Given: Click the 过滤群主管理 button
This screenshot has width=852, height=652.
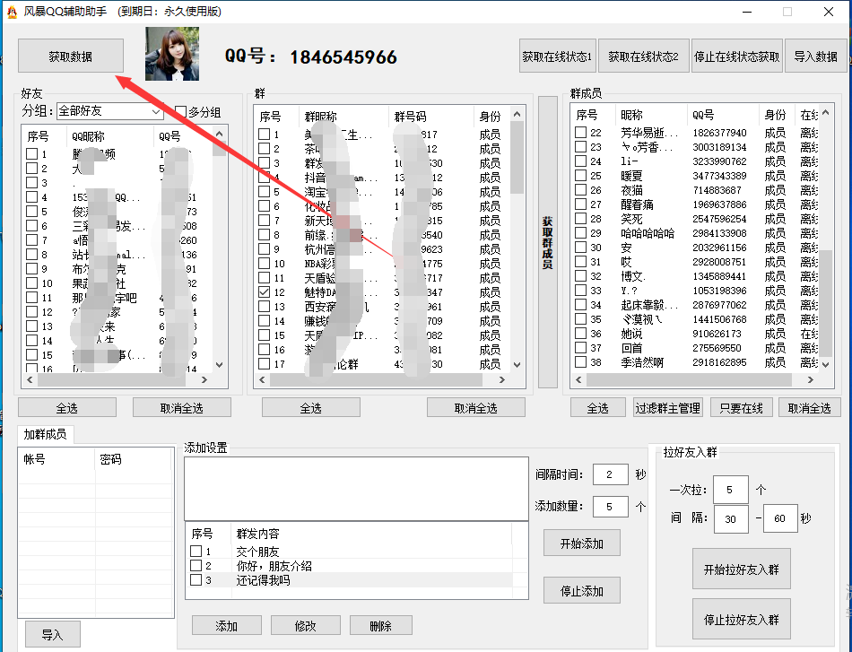Looking at the screenshot, I should pos(668,407).
